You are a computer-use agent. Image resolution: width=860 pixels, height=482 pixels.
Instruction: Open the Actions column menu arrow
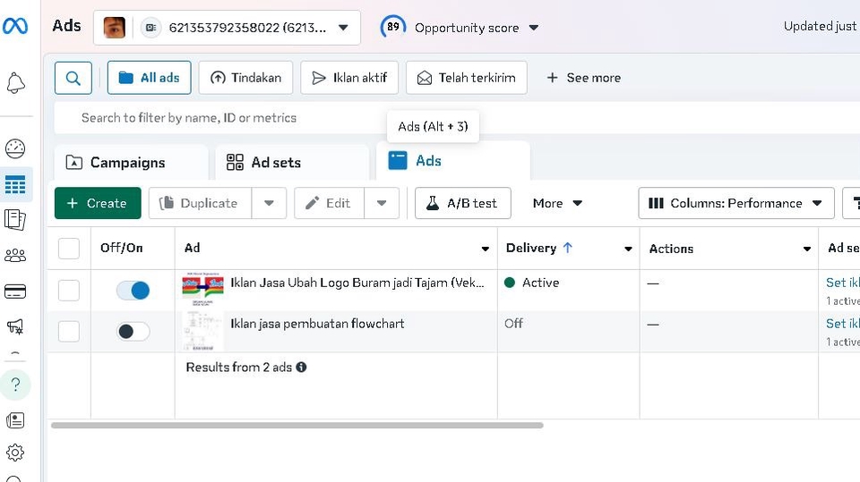[x=807, y=249]
